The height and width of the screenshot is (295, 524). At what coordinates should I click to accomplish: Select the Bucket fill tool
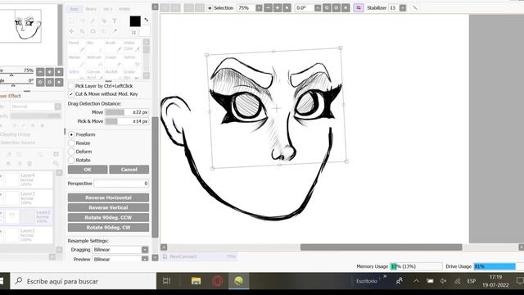pos(114,75)
